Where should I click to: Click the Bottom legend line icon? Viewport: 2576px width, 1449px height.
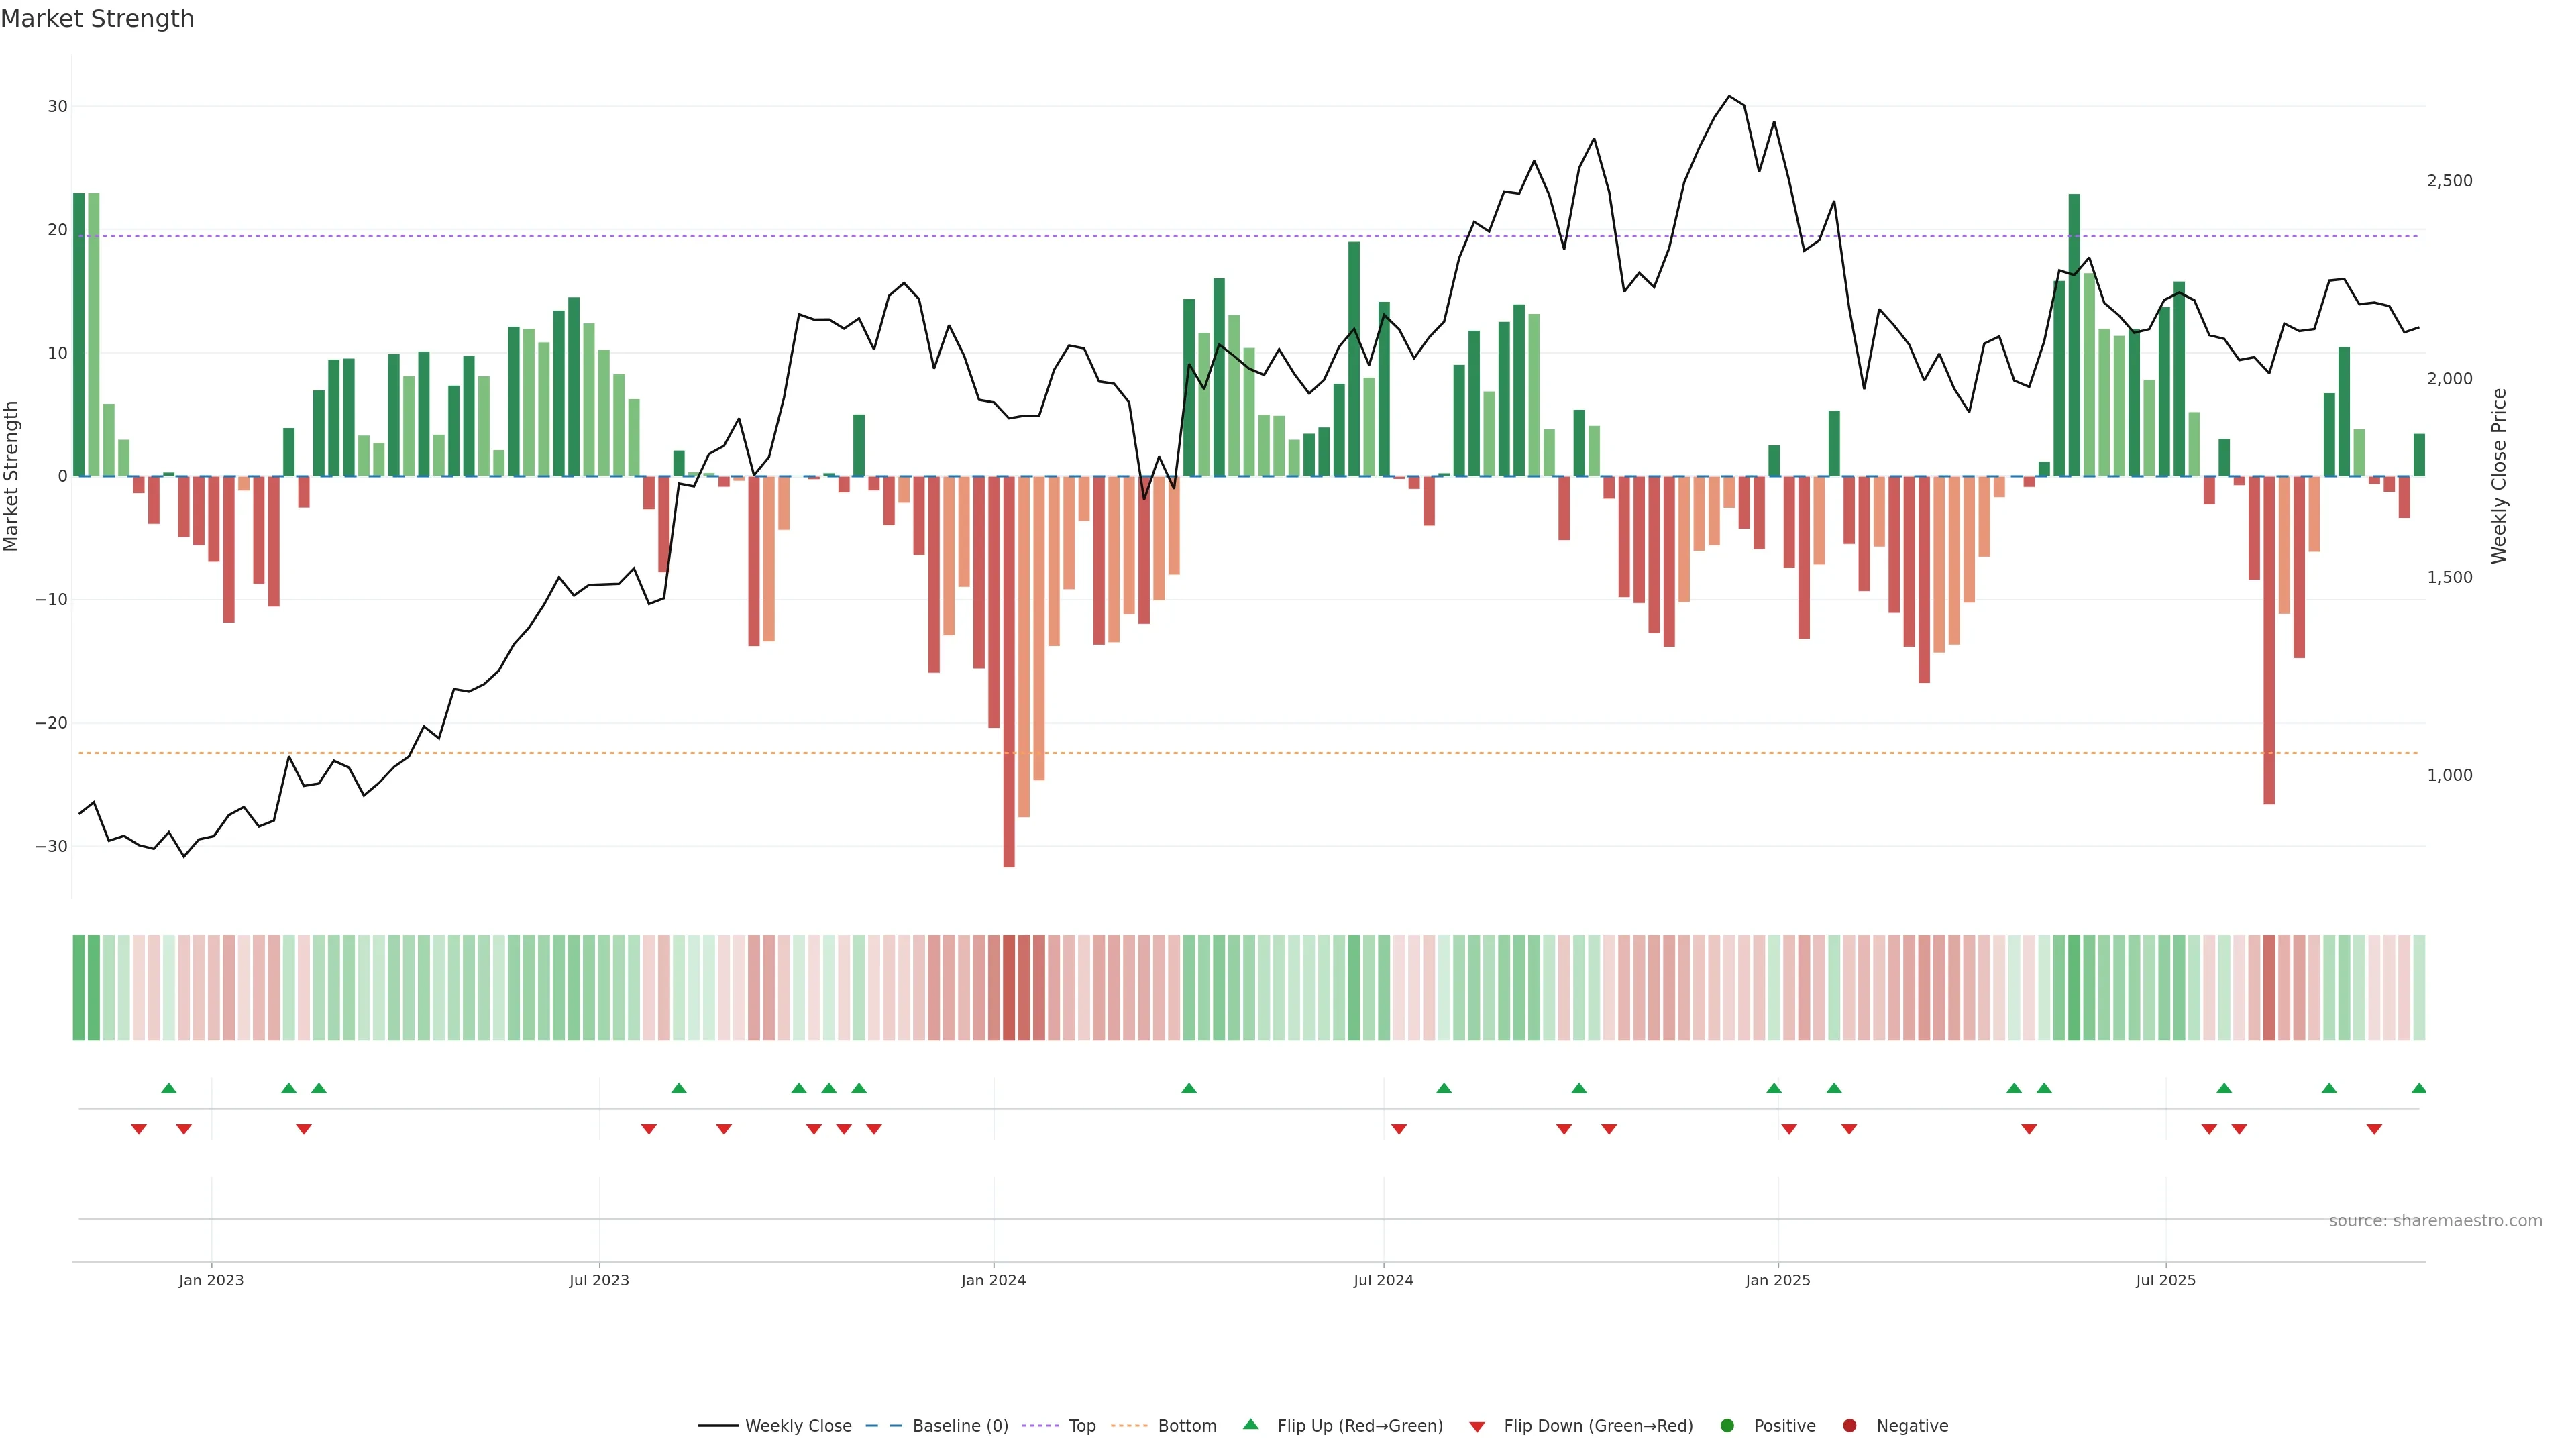coord(1129,1425)
